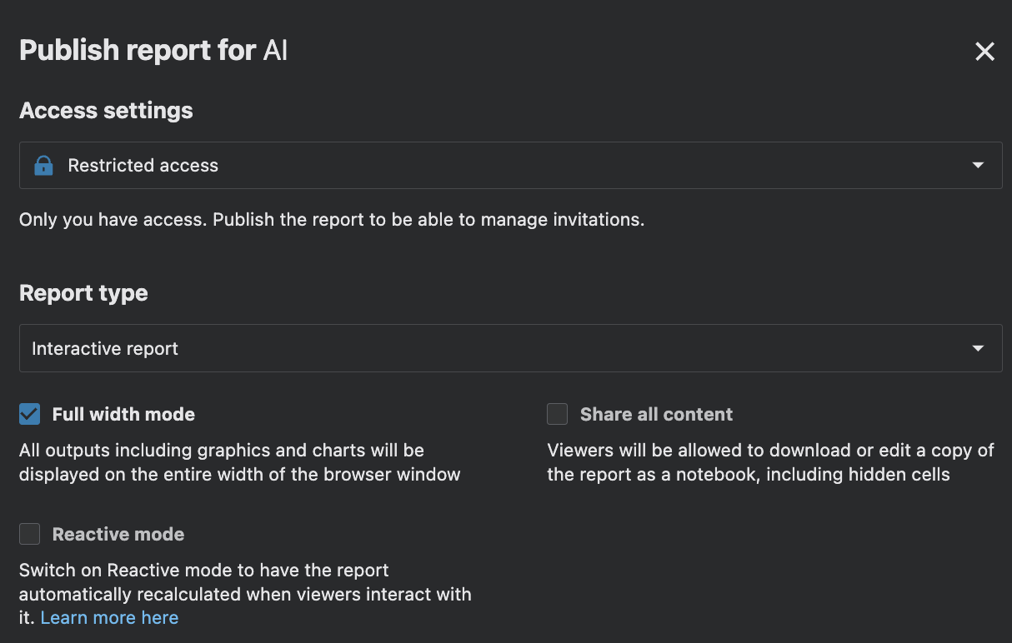Click the checkmark inside Full width mode box
The height and width of the screenshot is (643, 1012).
coord(29,413)
